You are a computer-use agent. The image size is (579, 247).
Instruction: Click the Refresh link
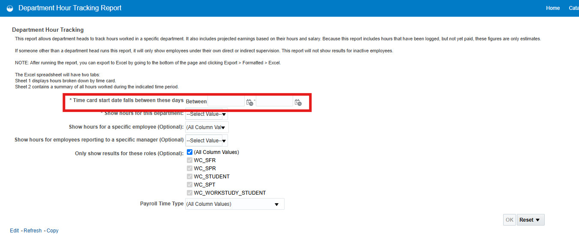(33, 231)
